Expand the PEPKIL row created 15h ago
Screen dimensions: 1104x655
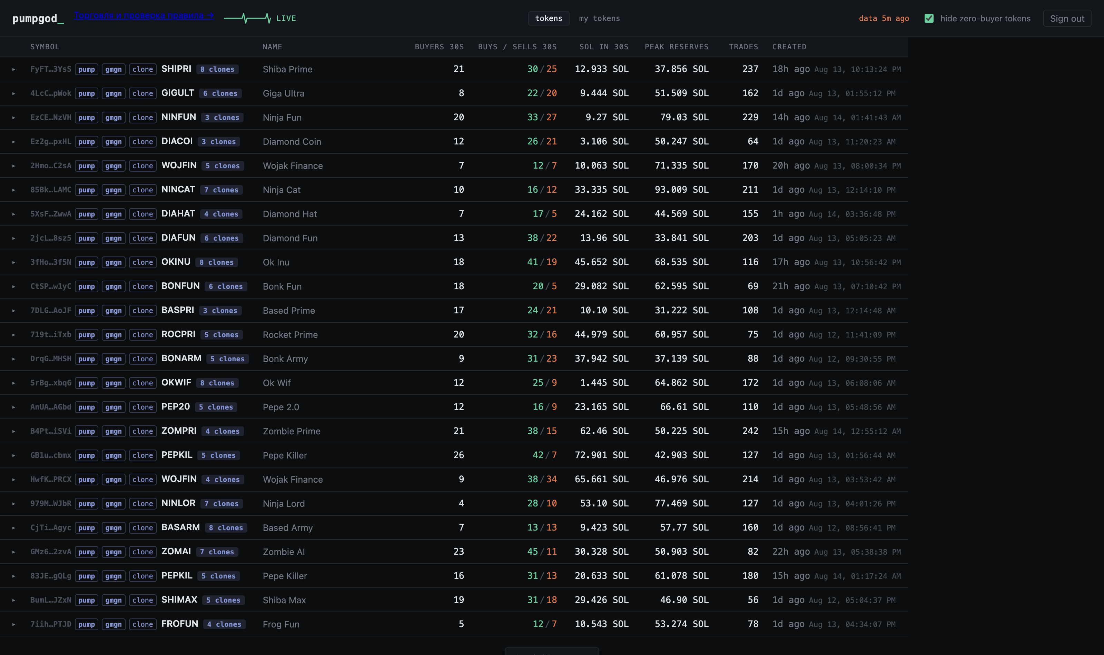tap(14, 576)
